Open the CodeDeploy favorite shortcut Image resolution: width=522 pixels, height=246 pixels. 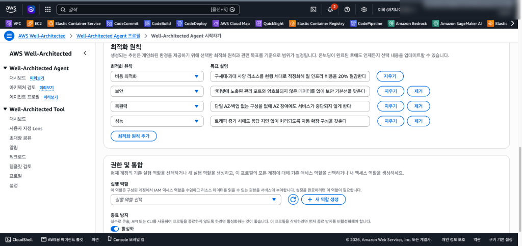[x=192, y=23]
